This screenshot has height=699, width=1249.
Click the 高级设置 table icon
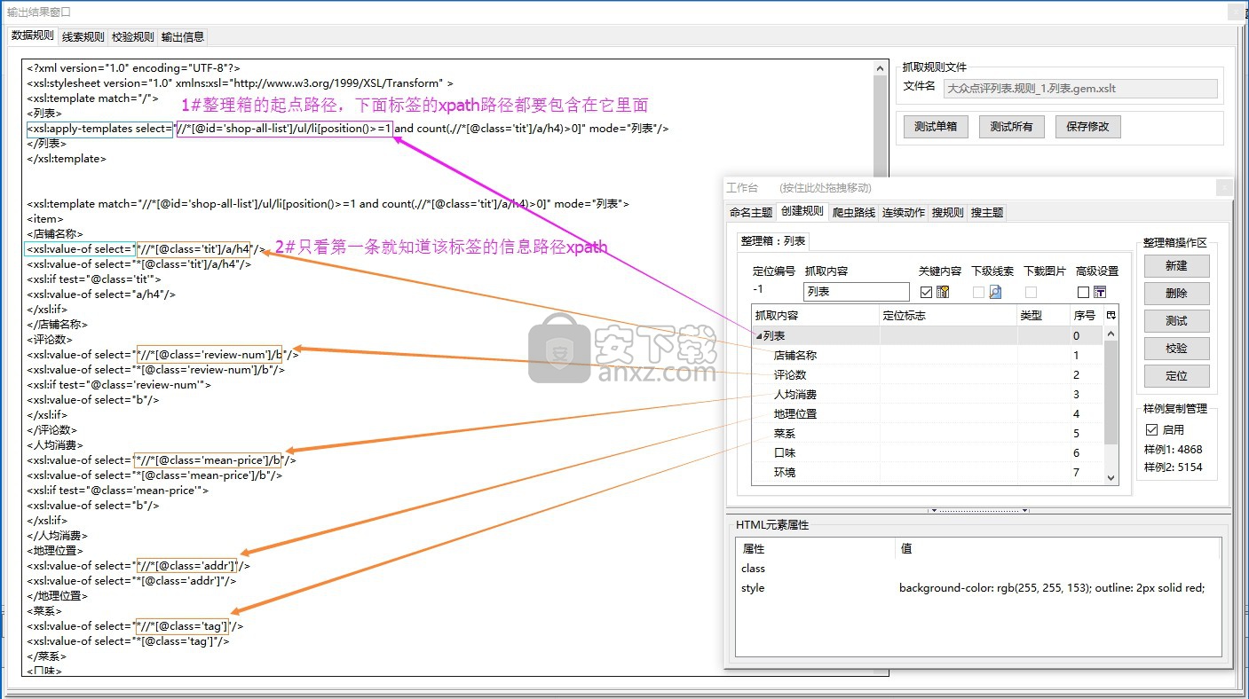(x=1100, y=292)
